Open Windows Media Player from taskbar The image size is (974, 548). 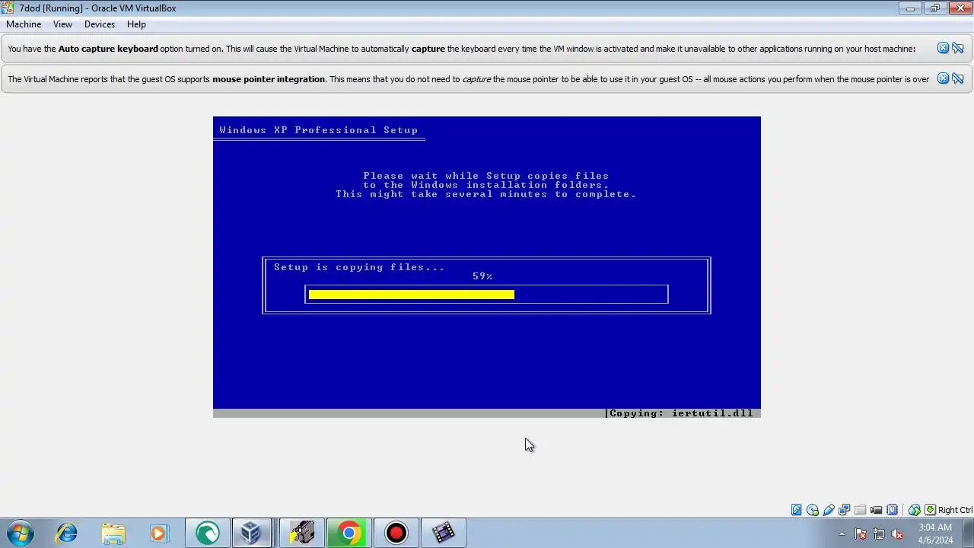coord(158,533)
